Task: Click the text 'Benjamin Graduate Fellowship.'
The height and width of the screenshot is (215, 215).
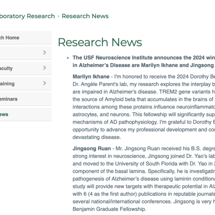Action: [109, 209]
